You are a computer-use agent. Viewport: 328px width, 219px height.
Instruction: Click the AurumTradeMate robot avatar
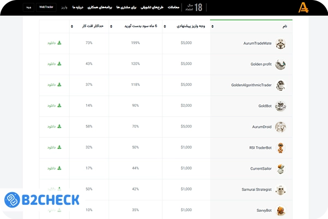[280, 44]
